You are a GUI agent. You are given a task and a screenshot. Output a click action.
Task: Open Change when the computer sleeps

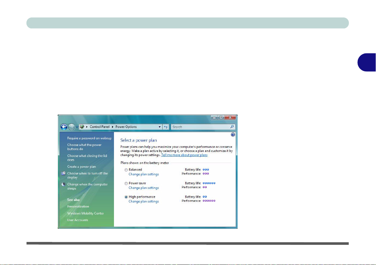click(x=87, y=186)
